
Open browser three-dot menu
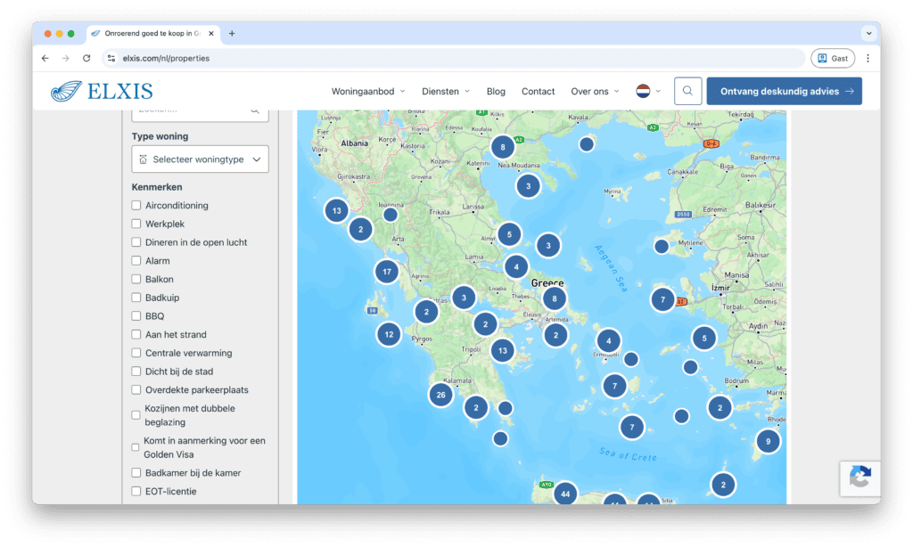click(868, 58)
